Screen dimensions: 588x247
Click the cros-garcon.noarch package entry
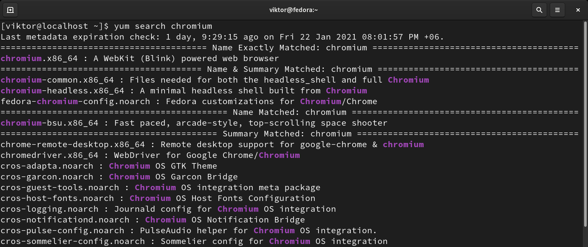click(x=47, y=177)
